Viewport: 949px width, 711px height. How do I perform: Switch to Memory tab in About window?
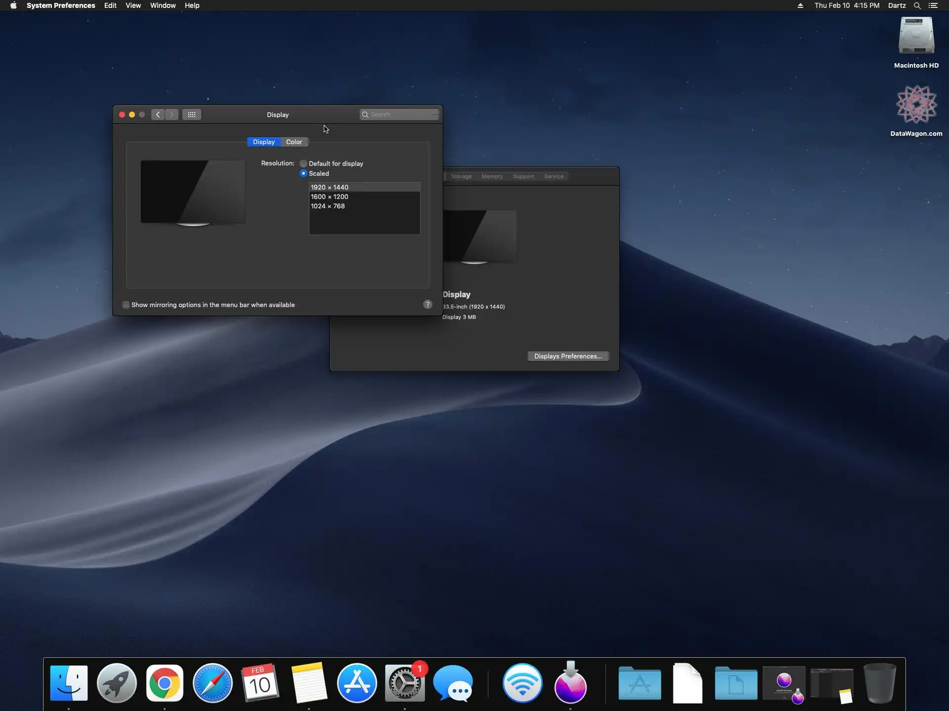492,176
